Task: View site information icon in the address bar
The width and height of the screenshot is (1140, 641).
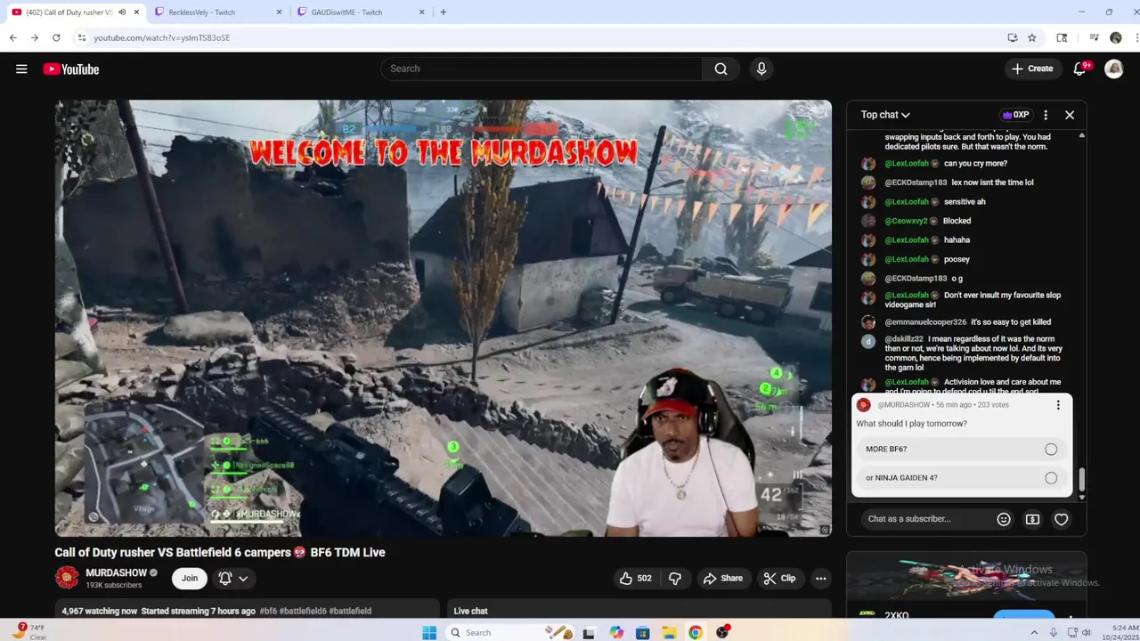Action: (82, 37)
